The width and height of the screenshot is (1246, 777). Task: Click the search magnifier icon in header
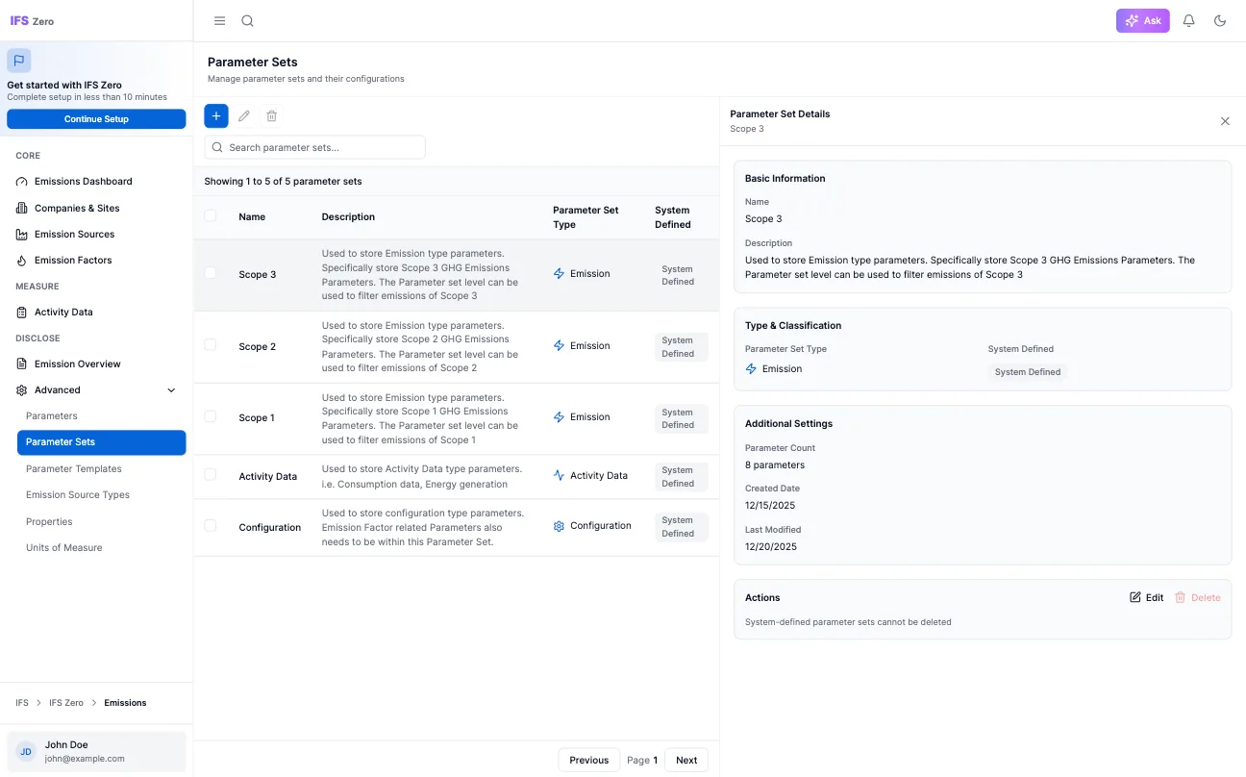tap(247, 21)
